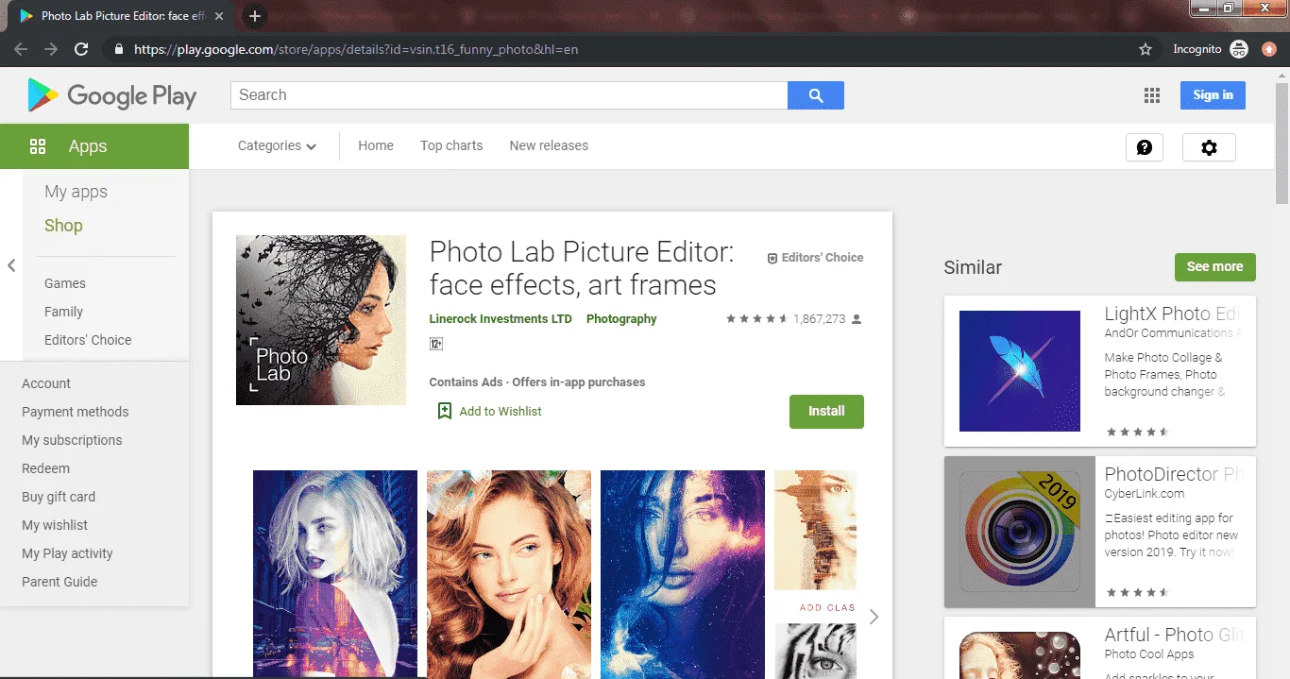Click the site lock icon in address bar
This screenshot has width=1290, height=679.
pos(118,49)
